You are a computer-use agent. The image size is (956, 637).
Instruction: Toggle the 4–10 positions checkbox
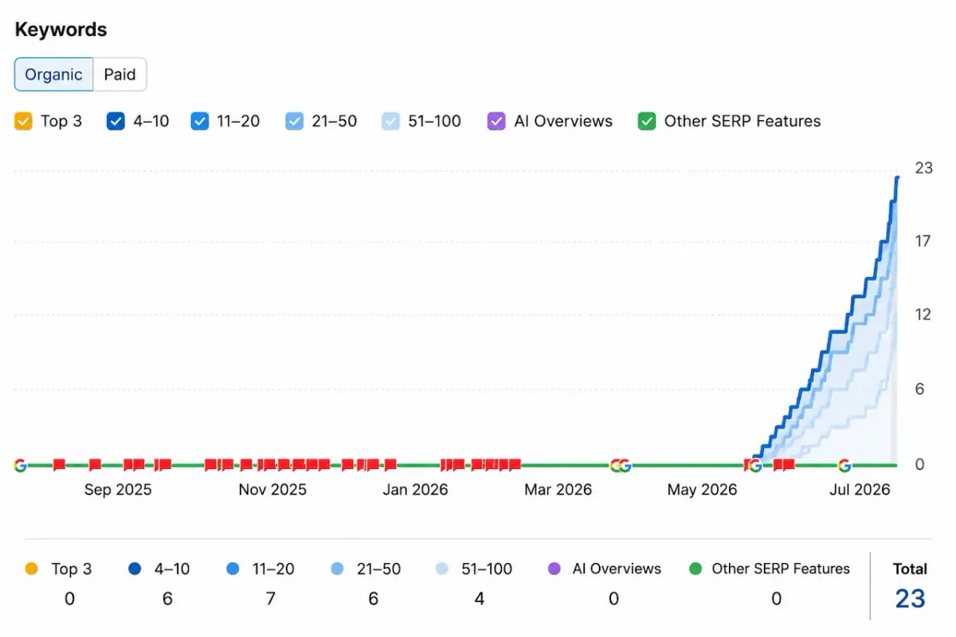[x=116, y=122]
